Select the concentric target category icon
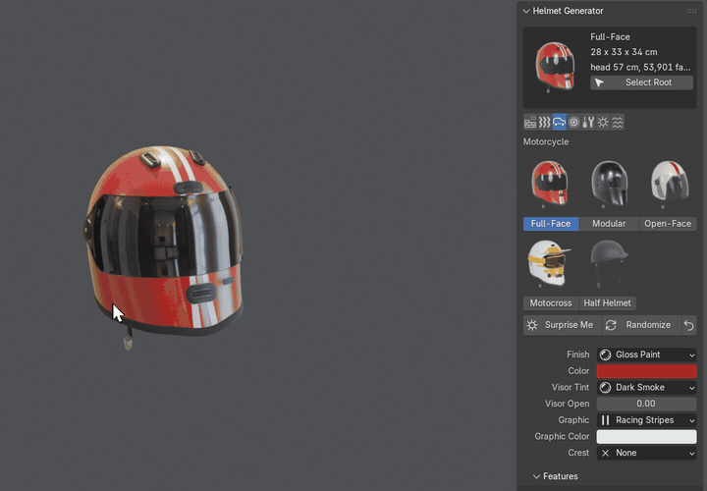Viewport: 707px width, 491px height. (x=573, y=122)
